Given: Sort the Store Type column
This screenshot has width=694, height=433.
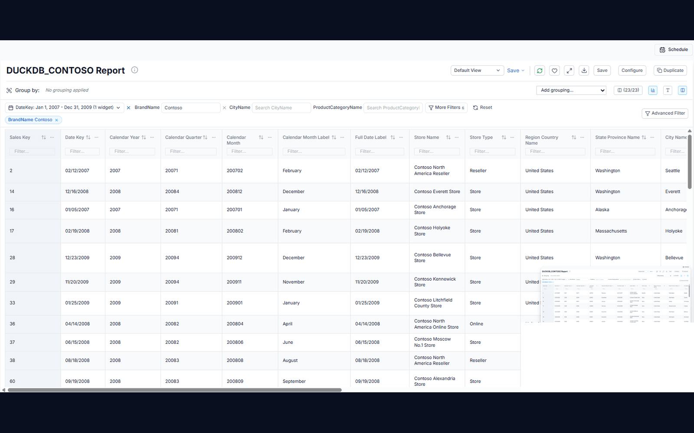Looking at the screenshot, I should click(504, 137).
